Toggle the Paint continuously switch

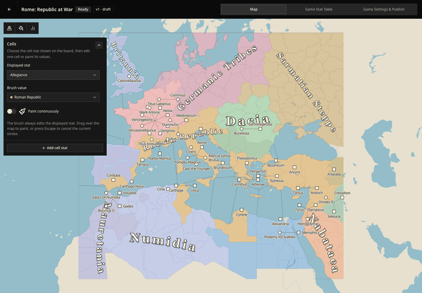[12, 111]
